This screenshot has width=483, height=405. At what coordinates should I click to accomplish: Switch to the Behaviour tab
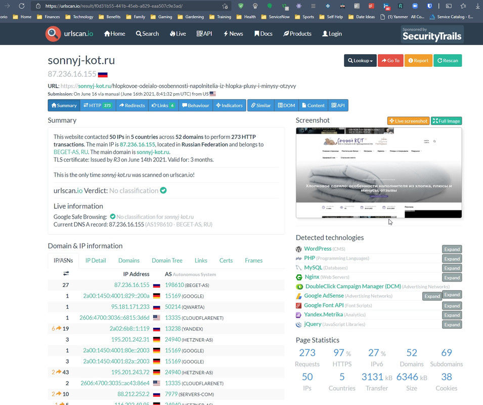point(196,105)
